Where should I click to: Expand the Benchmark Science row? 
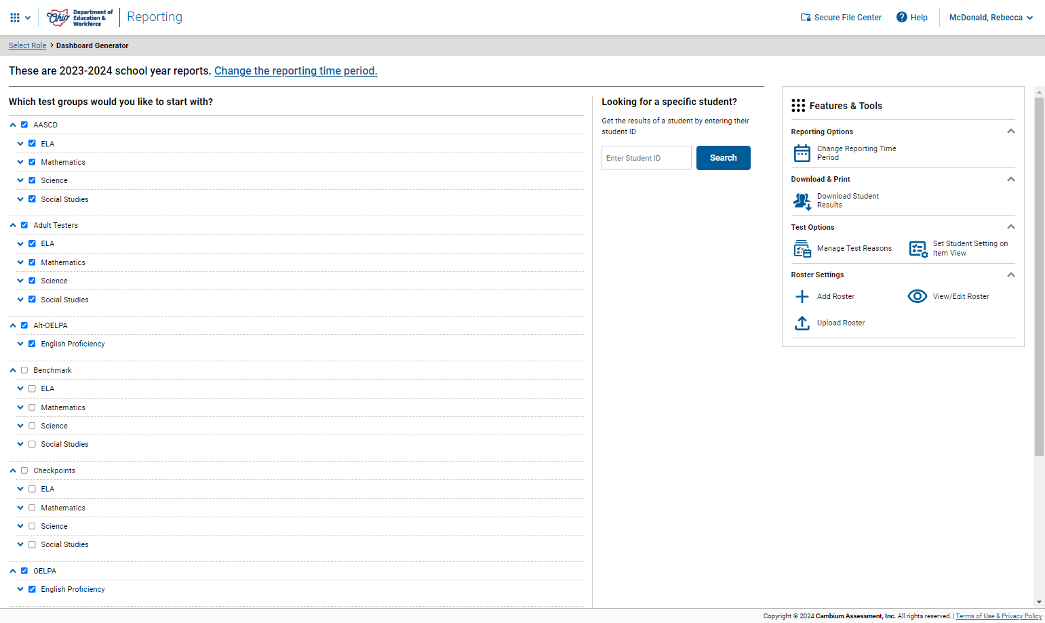coord(20,426)
